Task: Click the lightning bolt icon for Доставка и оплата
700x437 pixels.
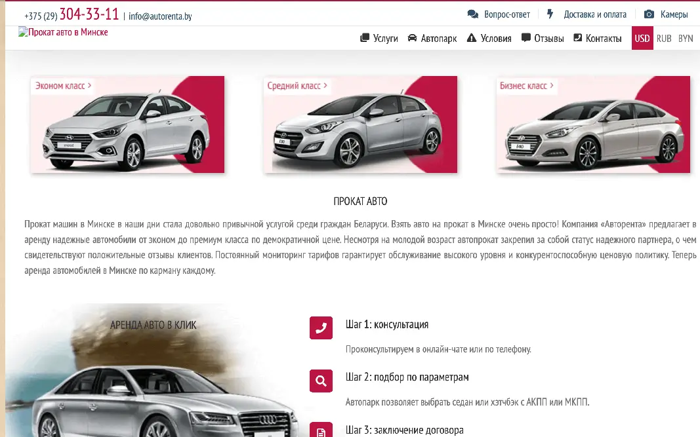Action: 550,14
